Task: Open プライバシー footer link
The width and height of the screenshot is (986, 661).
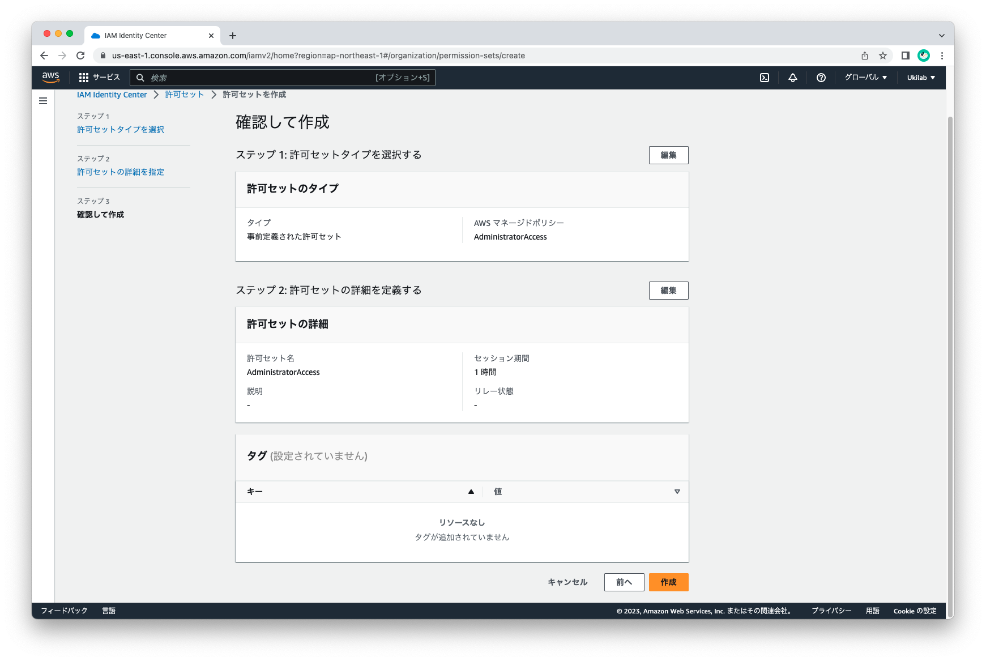Action: pyautogui.click(x=831, y=611)
